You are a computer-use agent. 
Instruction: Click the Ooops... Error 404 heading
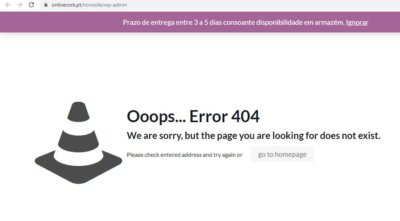[193, 116]
